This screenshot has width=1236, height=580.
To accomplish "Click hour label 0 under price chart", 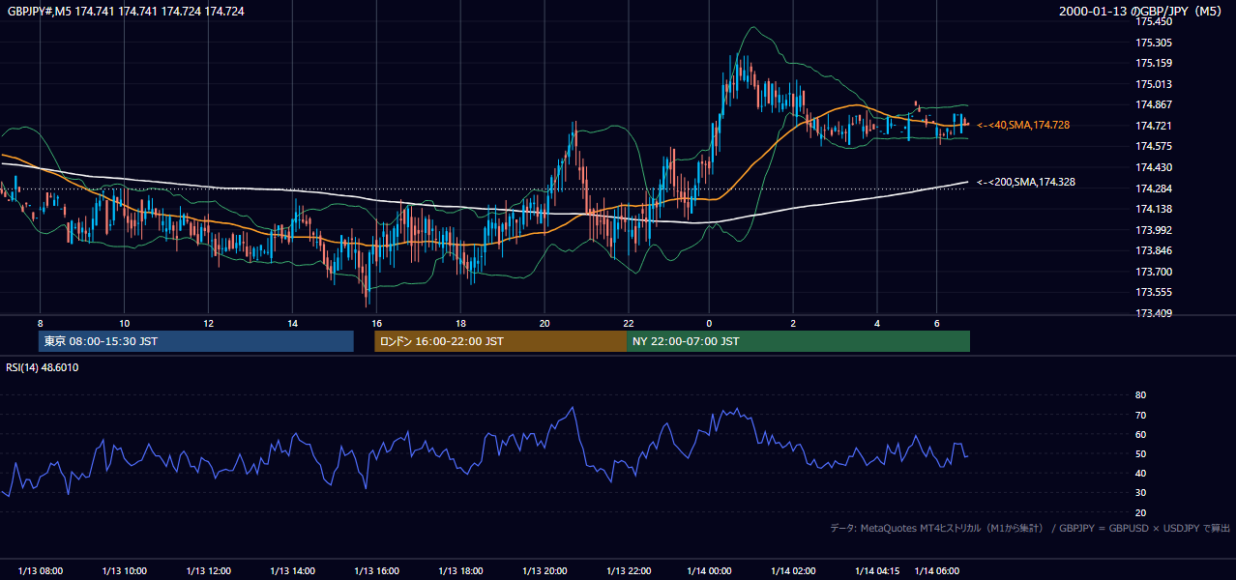I will point(709,323).
